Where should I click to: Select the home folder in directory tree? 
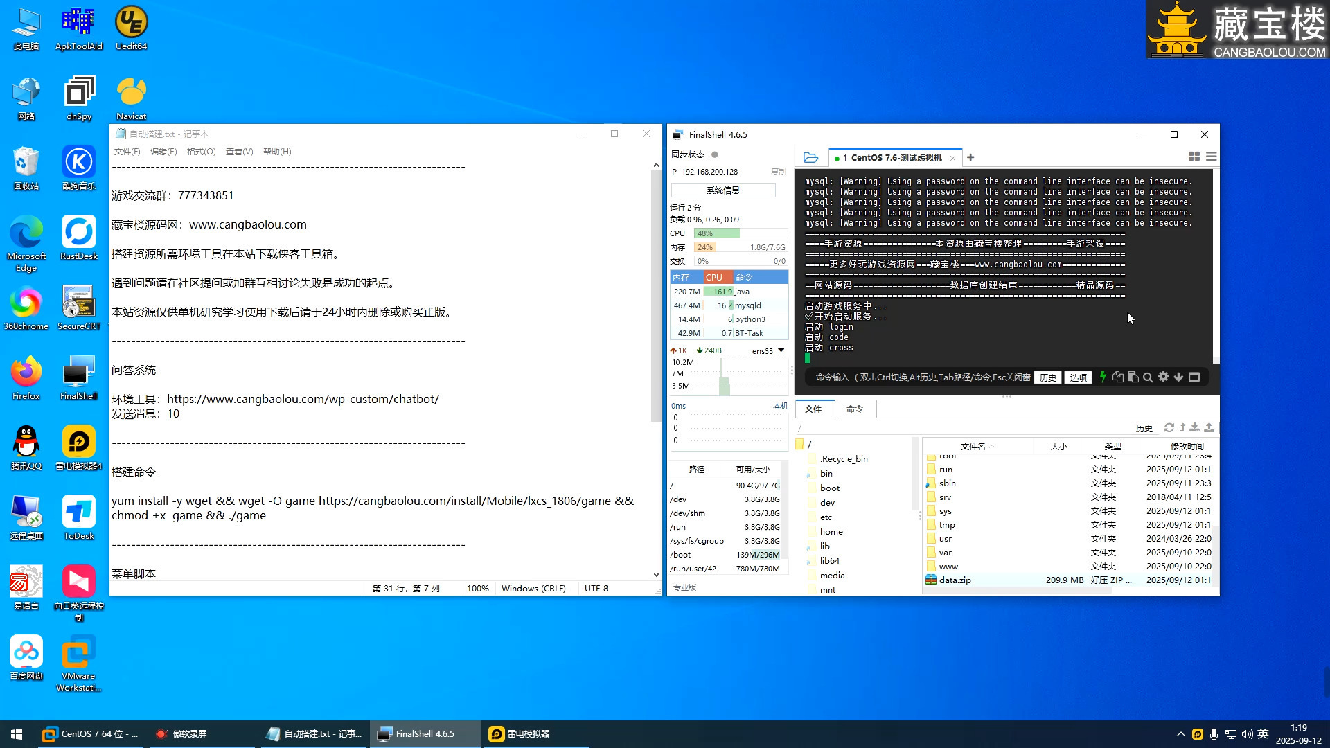click(x=831, y=531)
